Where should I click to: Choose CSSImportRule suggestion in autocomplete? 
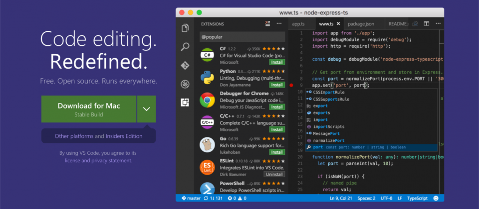pos(371,92)
